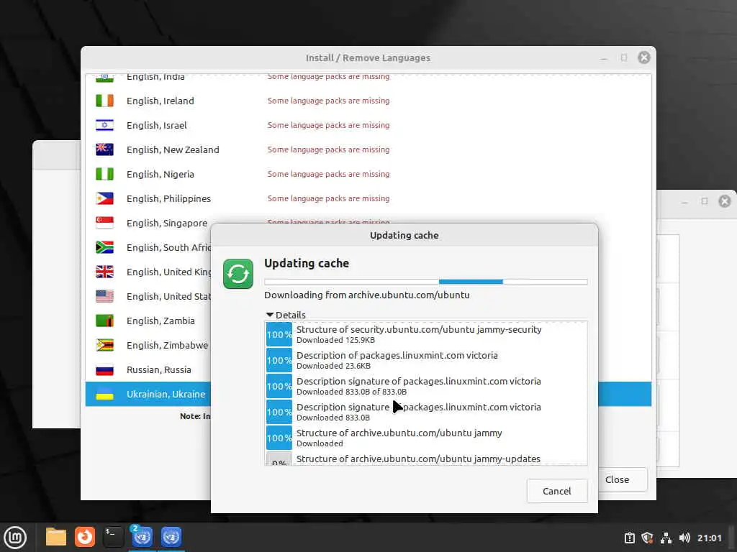Click the South Africa flag icon
The width and height of the screenshot is (737, 552).
104,247
